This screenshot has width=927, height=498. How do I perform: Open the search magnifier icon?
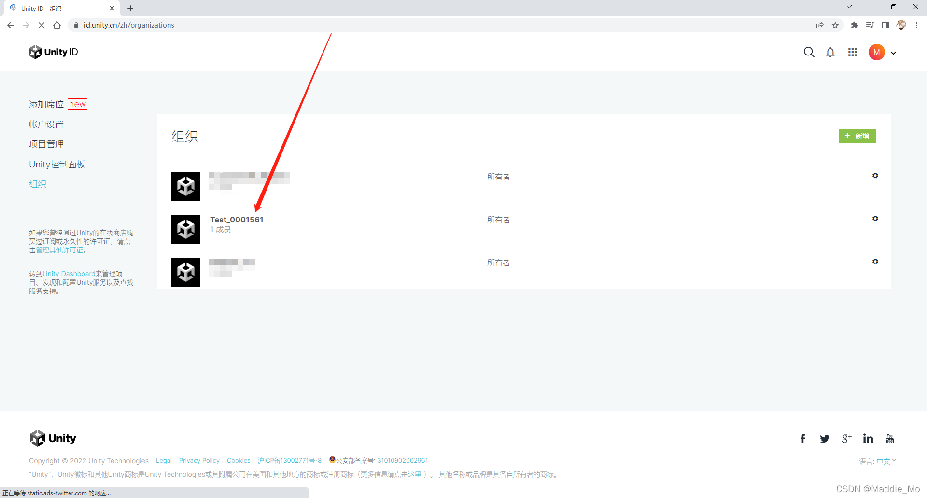(809, 52)
